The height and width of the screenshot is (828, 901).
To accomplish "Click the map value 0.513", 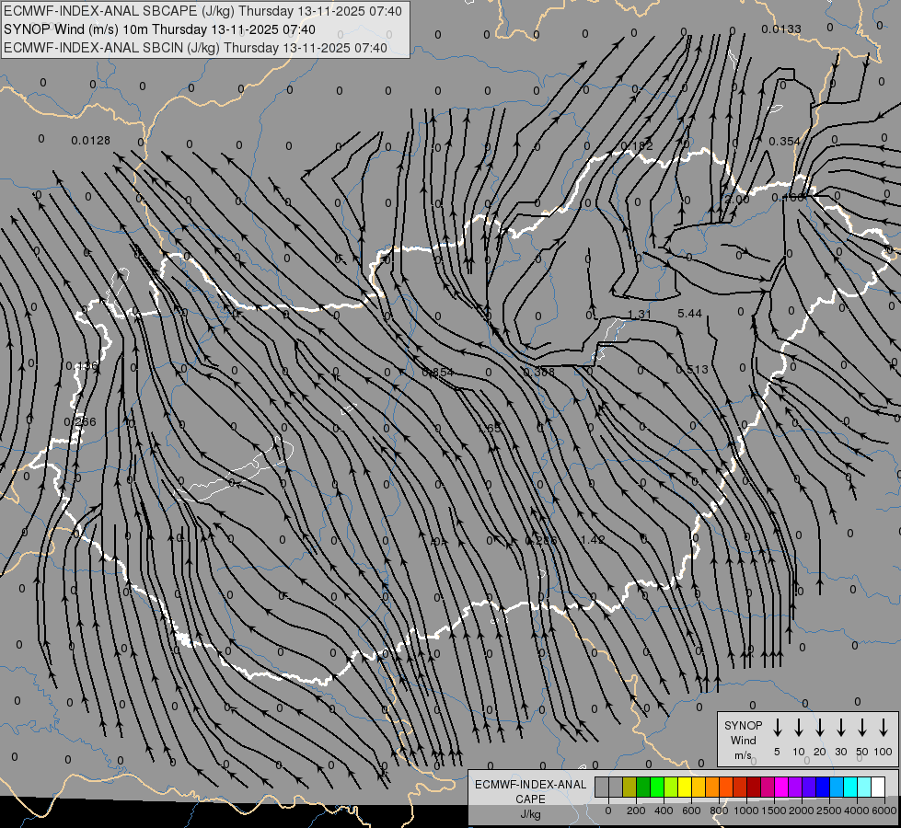I will [x=692, y=370].
